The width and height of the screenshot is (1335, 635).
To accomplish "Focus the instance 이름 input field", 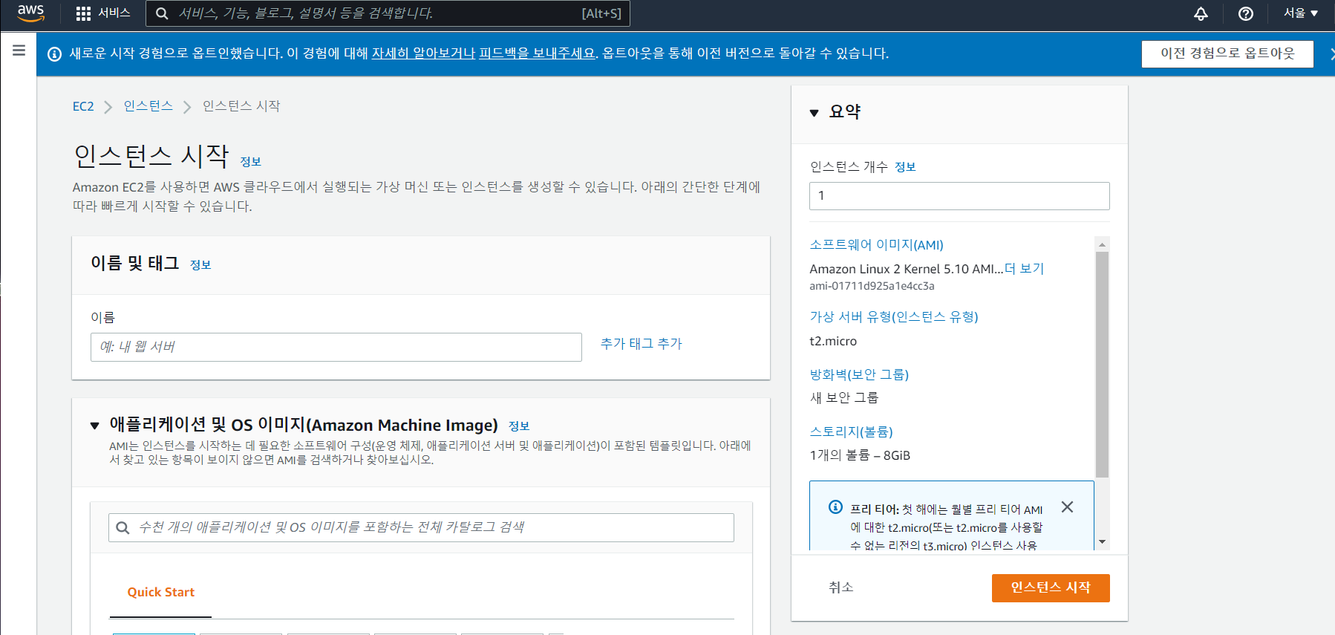I will tap(336, 347).
